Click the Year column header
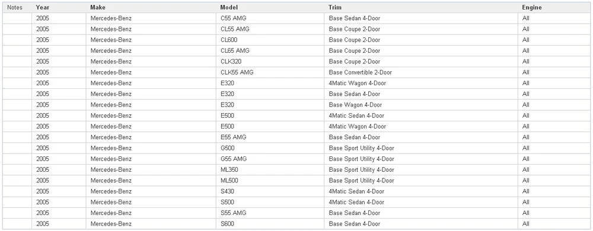 pyautogui.click(x=59, y=8)
